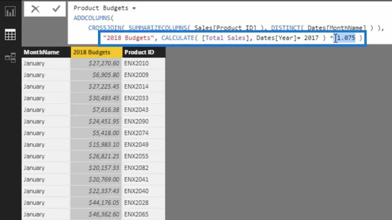Select the $30,493.45 budget cell
392x220 pixels.
click(x=96, y=98)
